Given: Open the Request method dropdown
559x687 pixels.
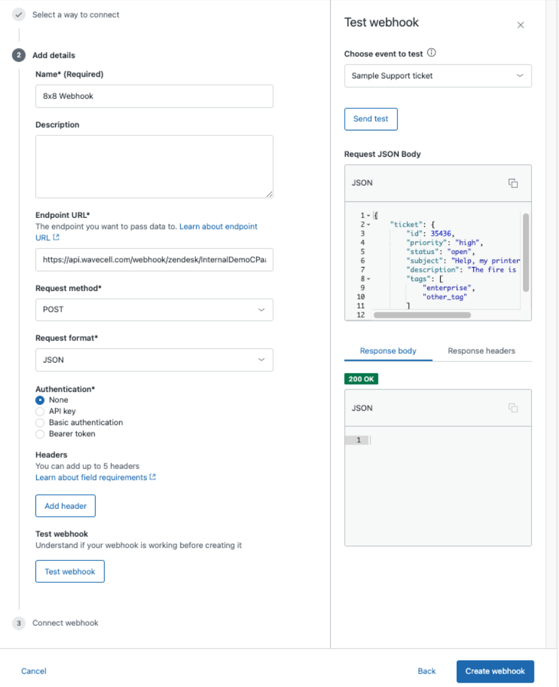Looking at the screenshot, I should click(x=154, y=310).
